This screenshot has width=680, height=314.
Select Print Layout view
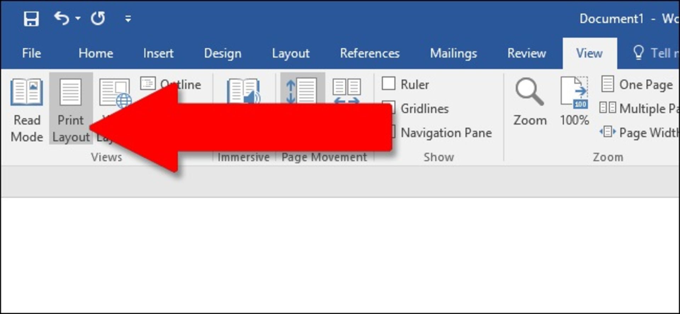[71, 109]
